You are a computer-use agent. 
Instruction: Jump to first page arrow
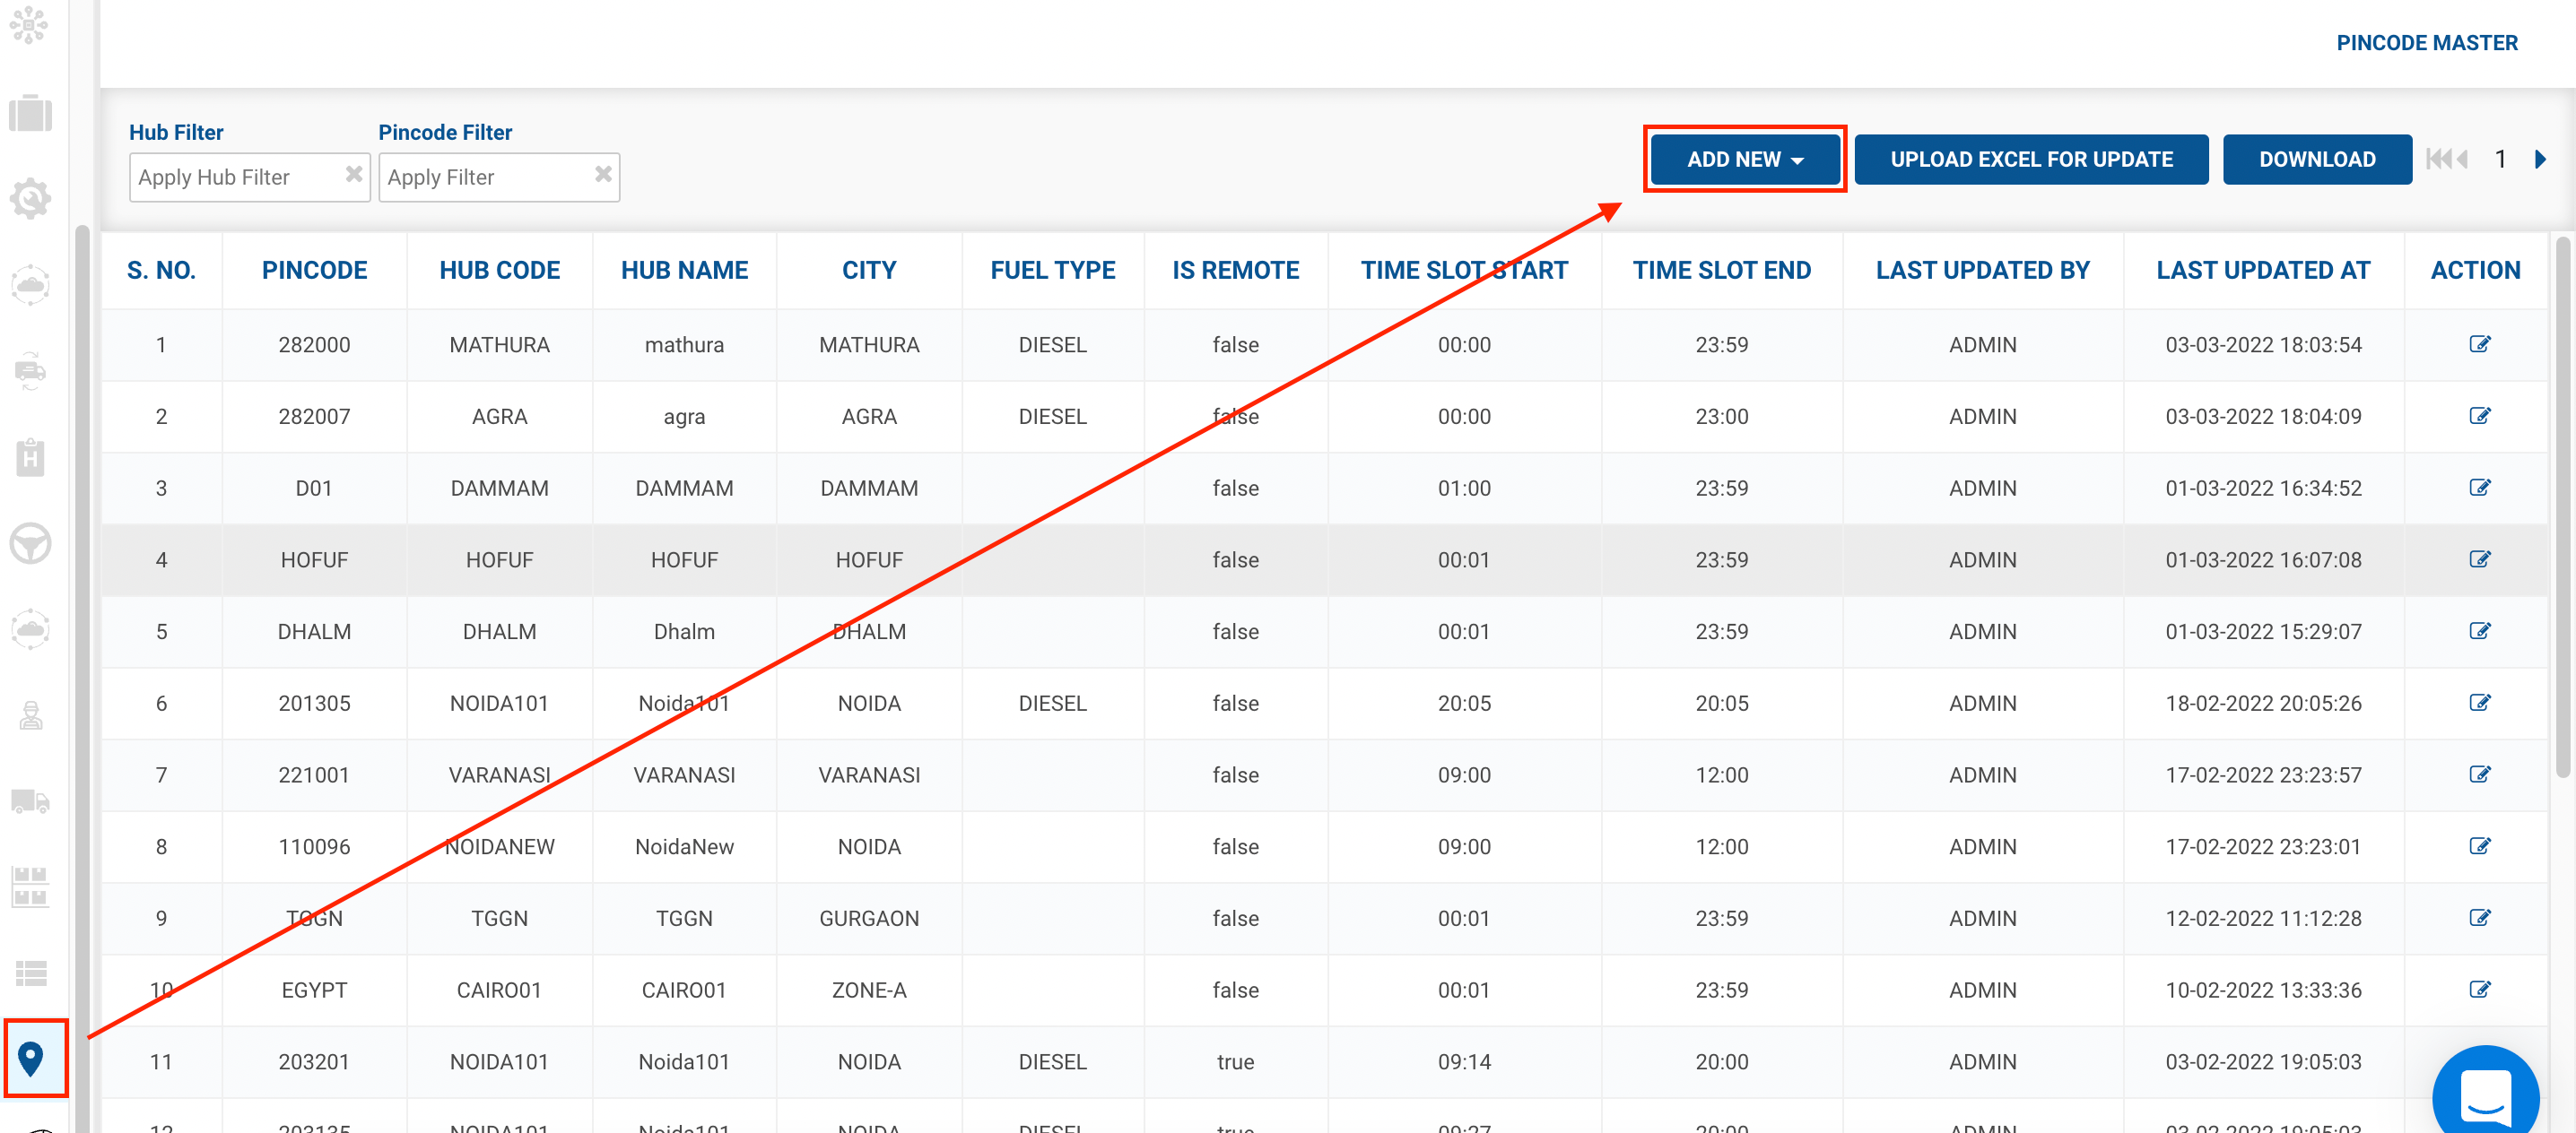point(2437,160)
